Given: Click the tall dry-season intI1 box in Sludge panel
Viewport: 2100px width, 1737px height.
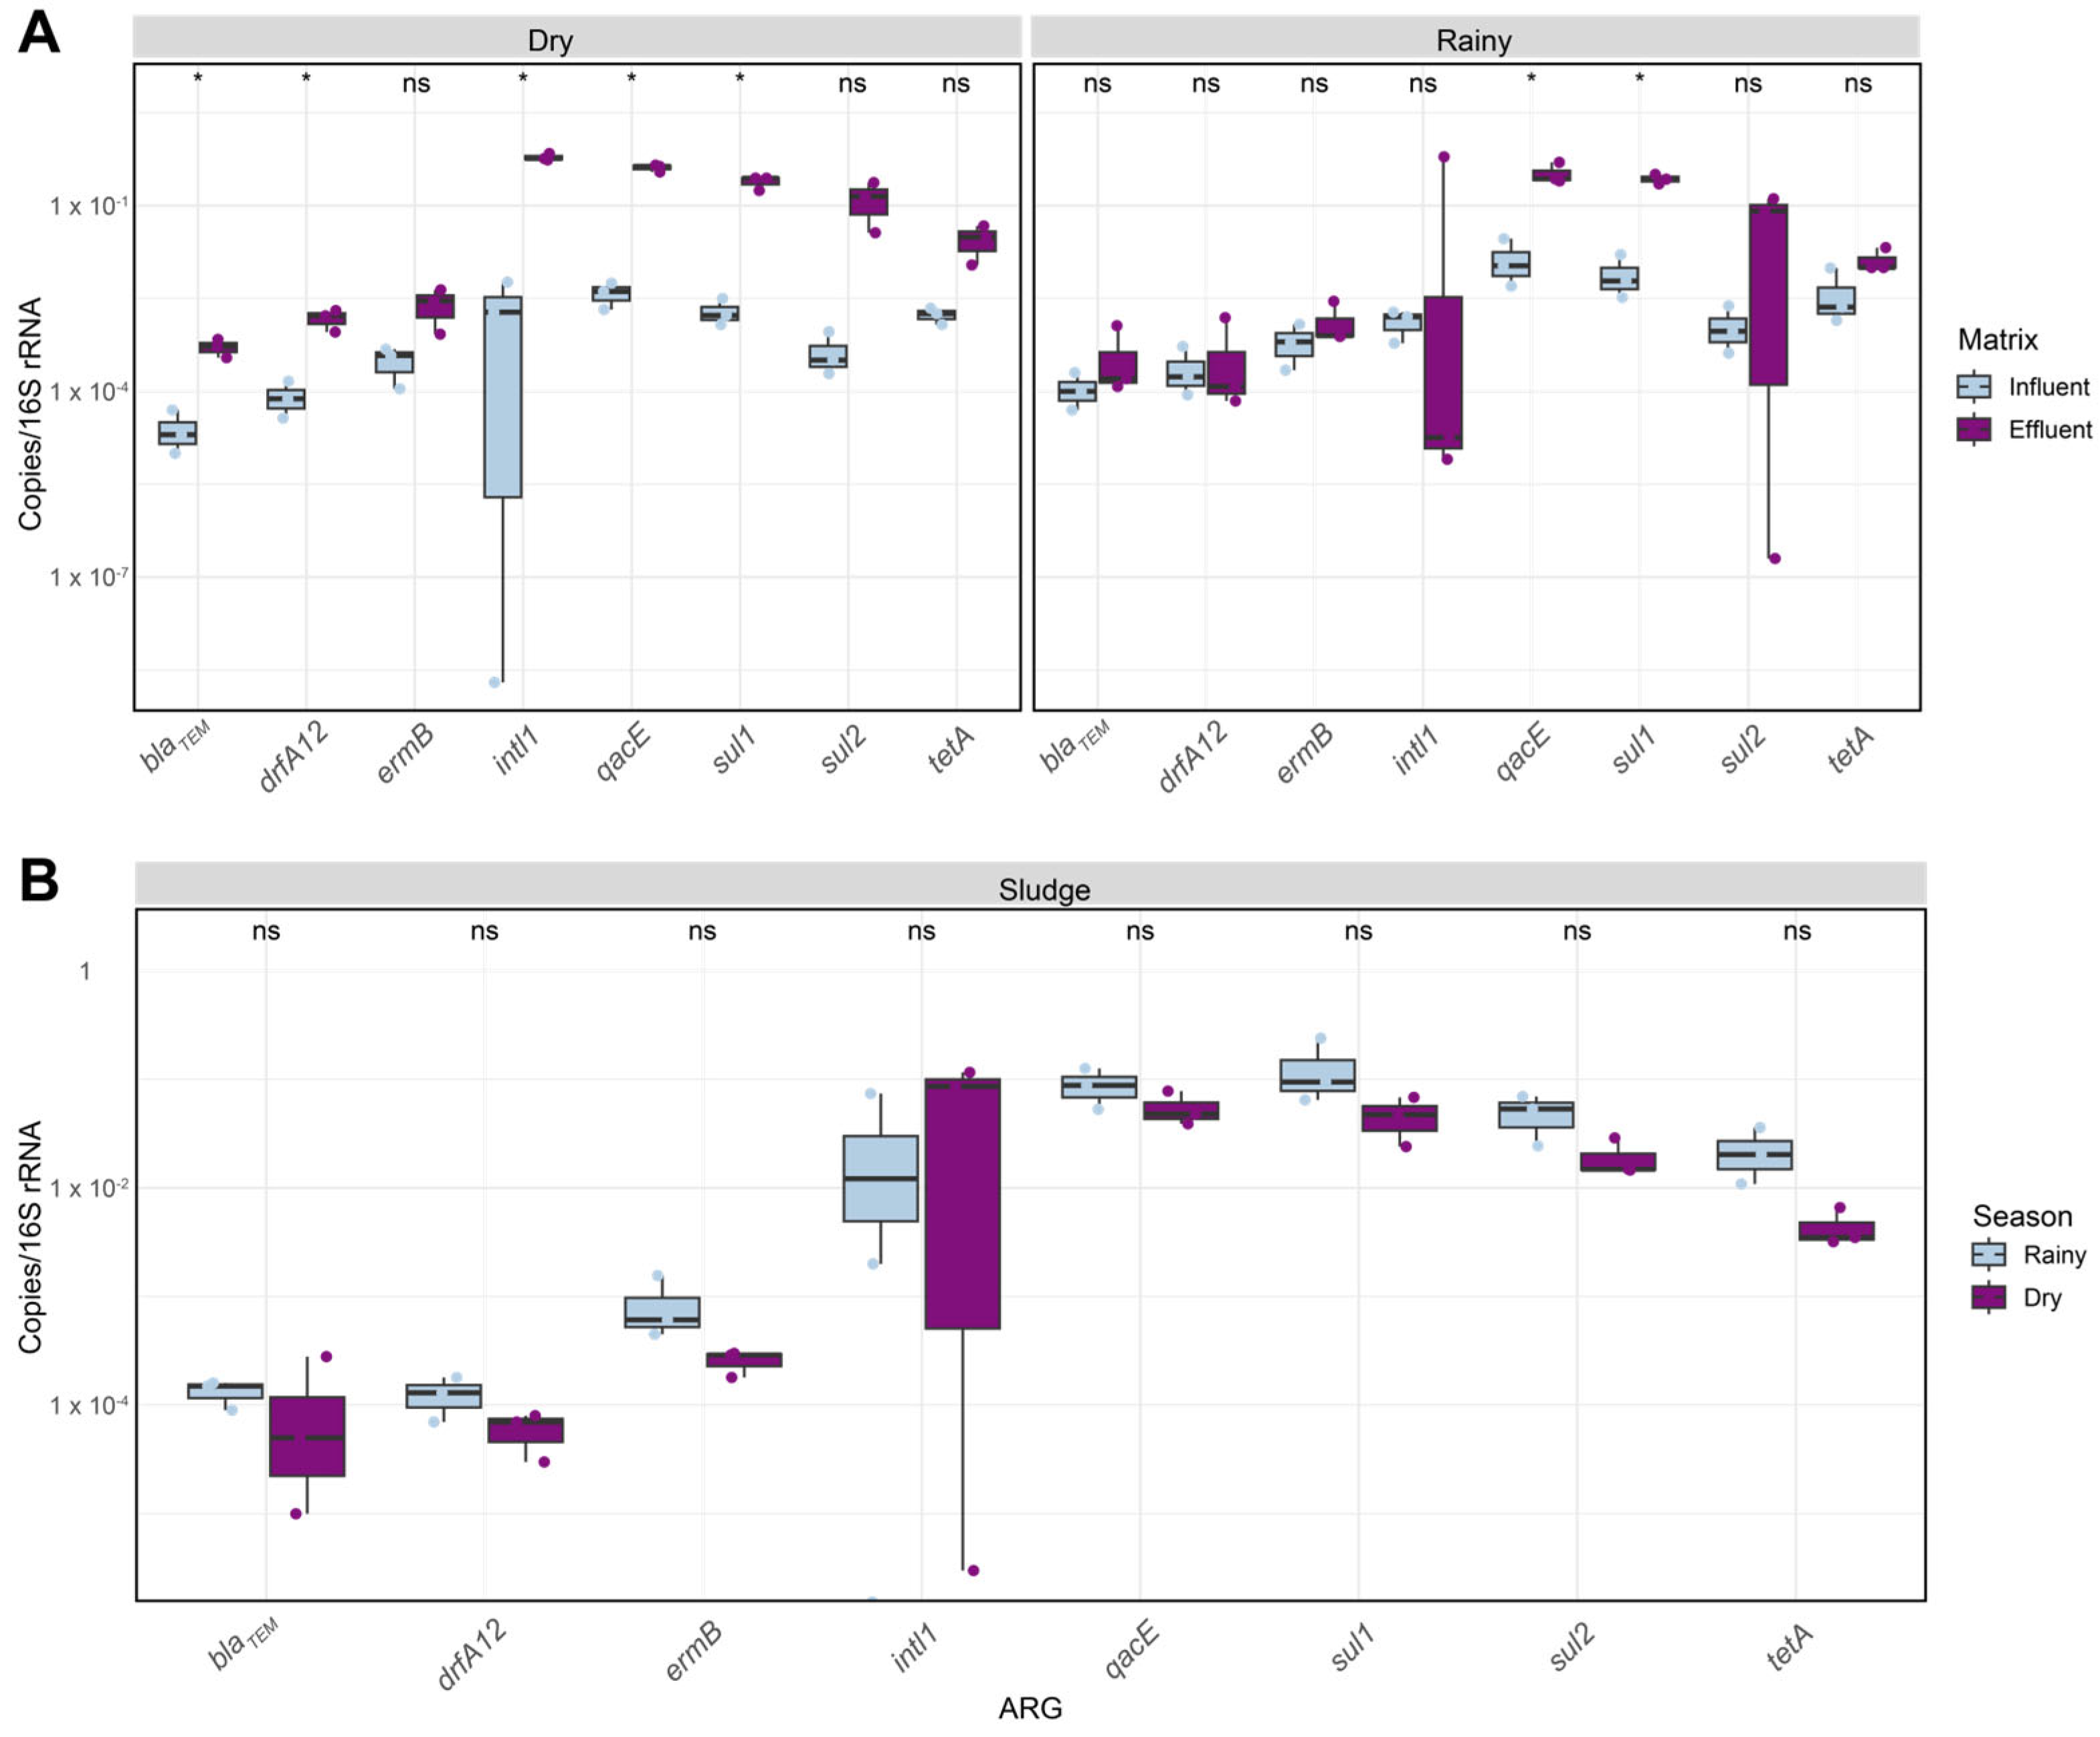Looking at the screenshot, I should pos(962,1203).
